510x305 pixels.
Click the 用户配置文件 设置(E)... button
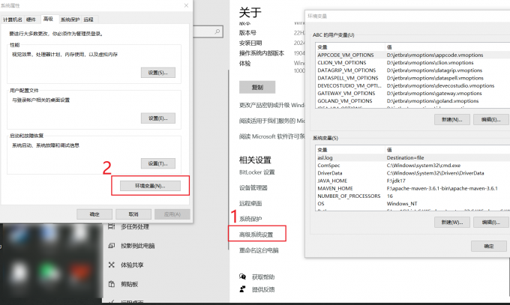[158, 118]
